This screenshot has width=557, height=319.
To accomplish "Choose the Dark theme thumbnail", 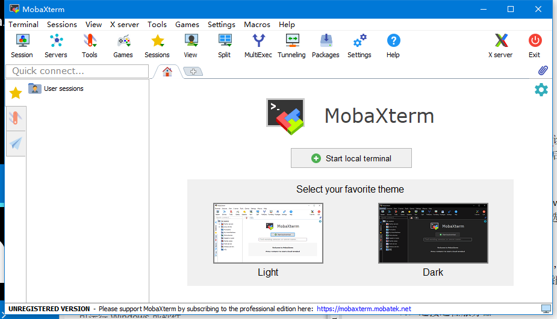I will tap(433, 233).
